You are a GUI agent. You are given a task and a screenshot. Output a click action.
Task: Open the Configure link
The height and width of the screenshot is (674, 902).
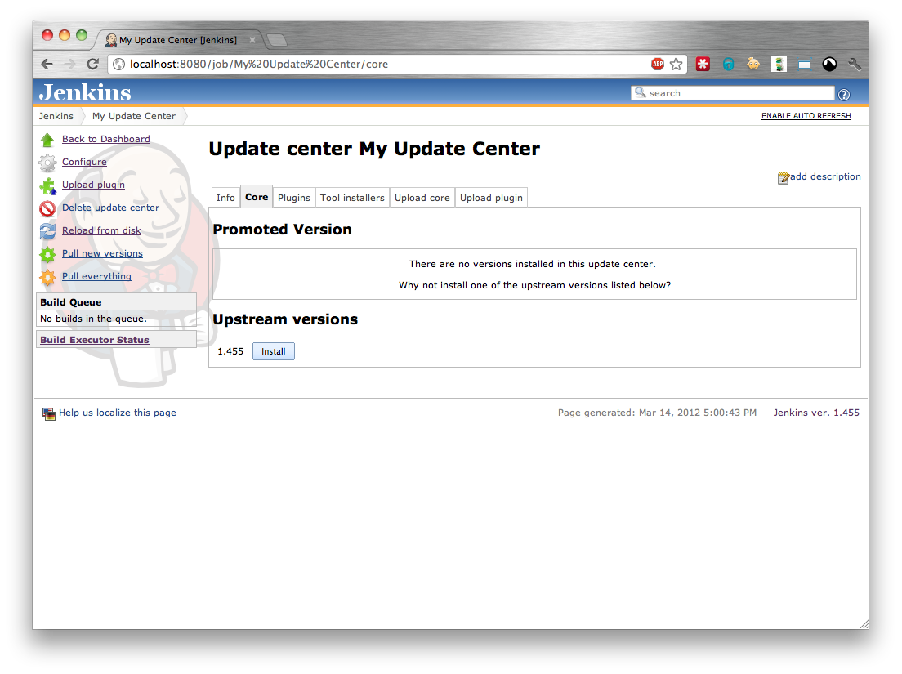click(x=84, y=162)
